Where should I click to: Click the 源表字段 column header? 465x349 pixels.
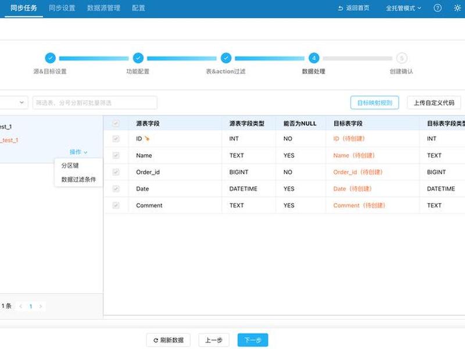coord(148,123)
